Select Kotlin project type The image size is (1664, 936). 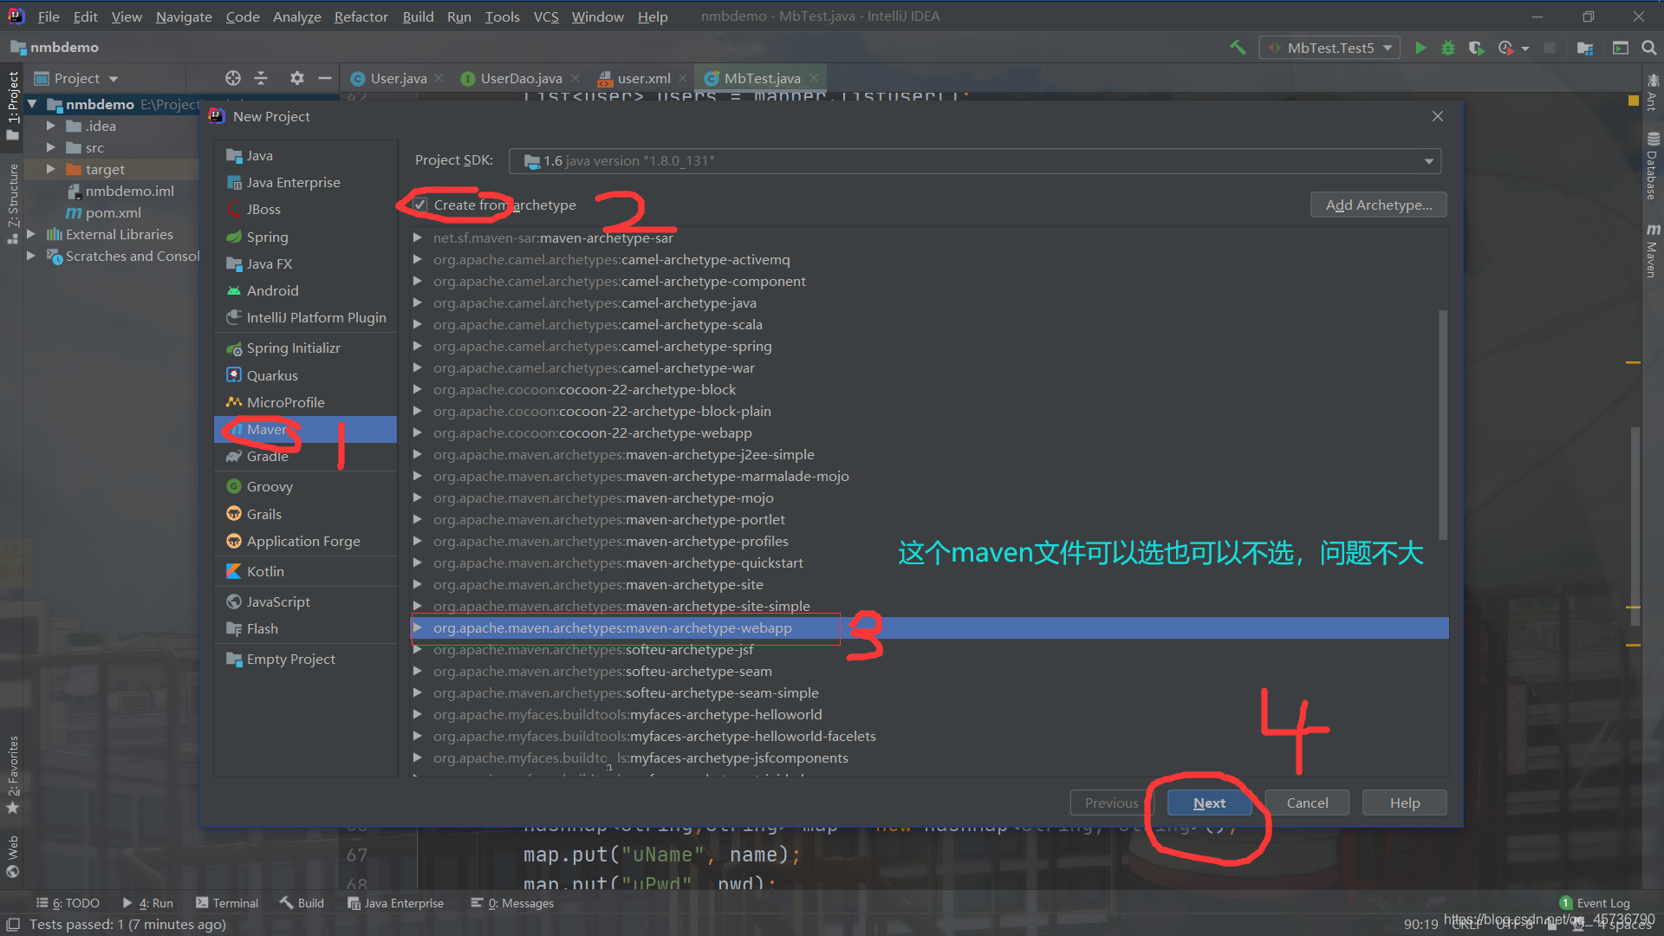tap(305, 571)
